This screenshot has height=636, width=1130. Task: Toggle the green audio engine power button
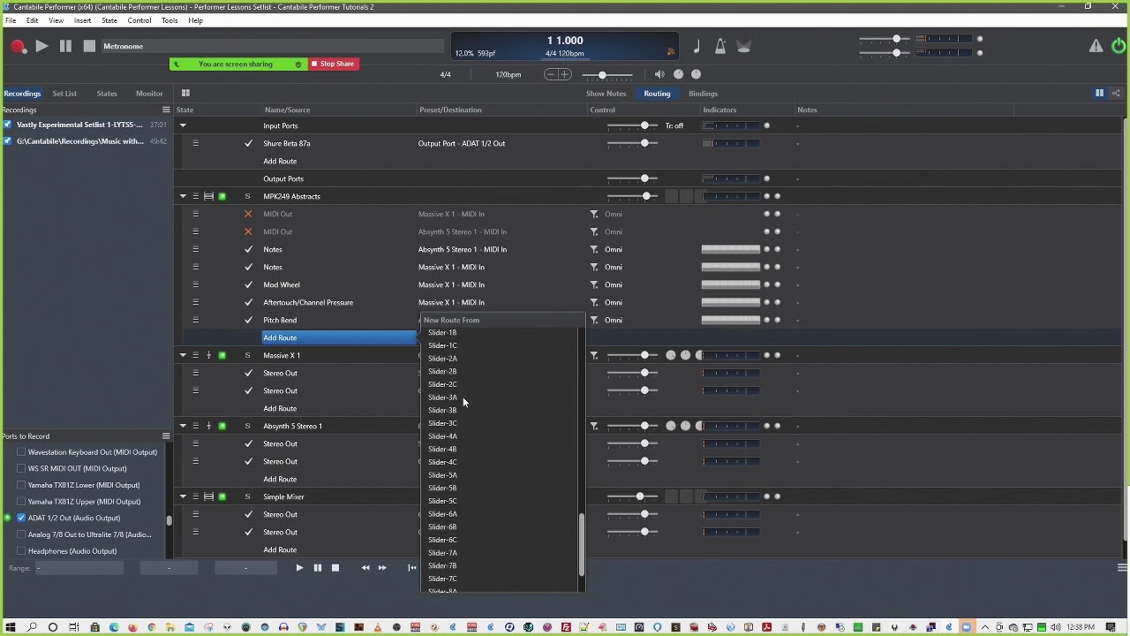1119,46
